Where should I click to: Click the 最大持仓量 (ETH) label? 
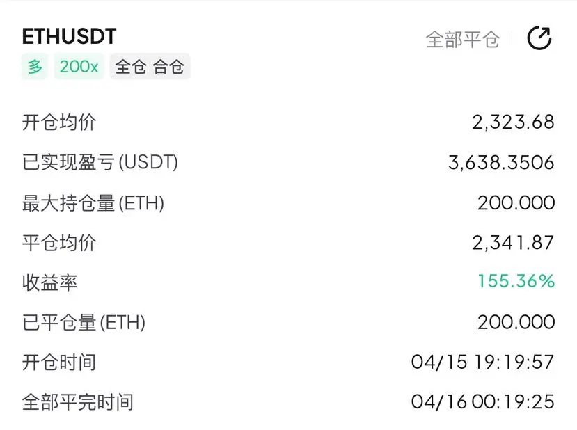coord(93,202)
